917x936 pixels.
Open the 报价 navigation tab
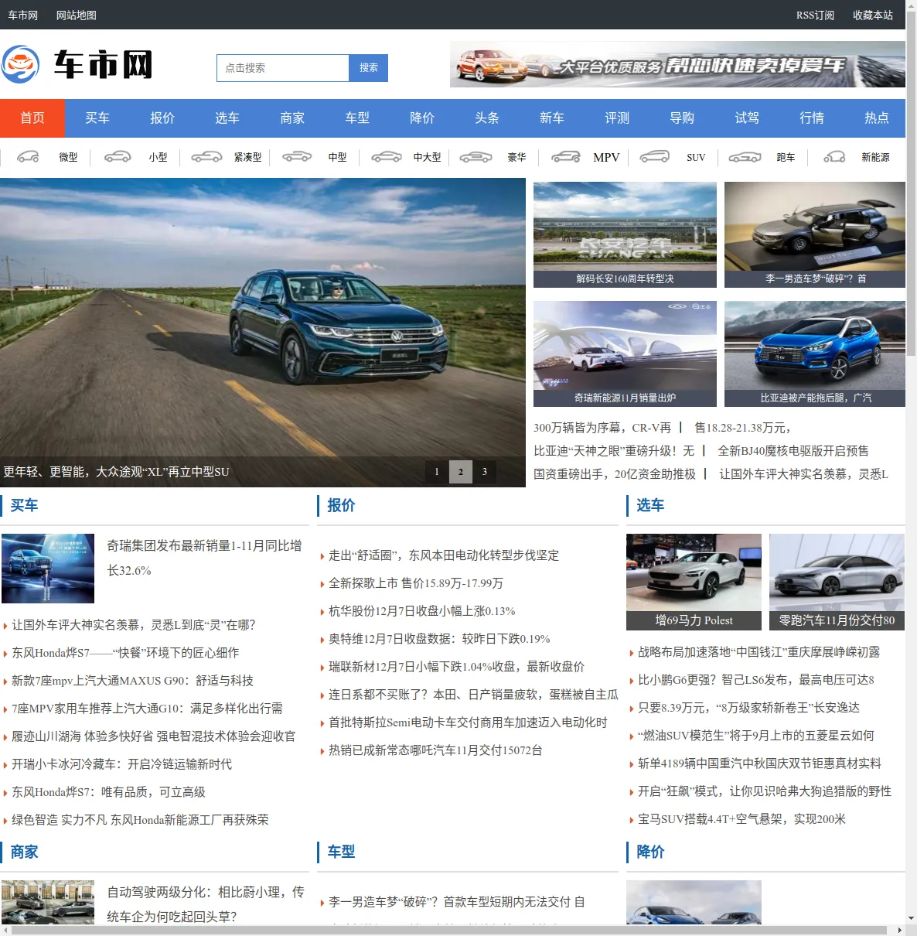[162, 118]
